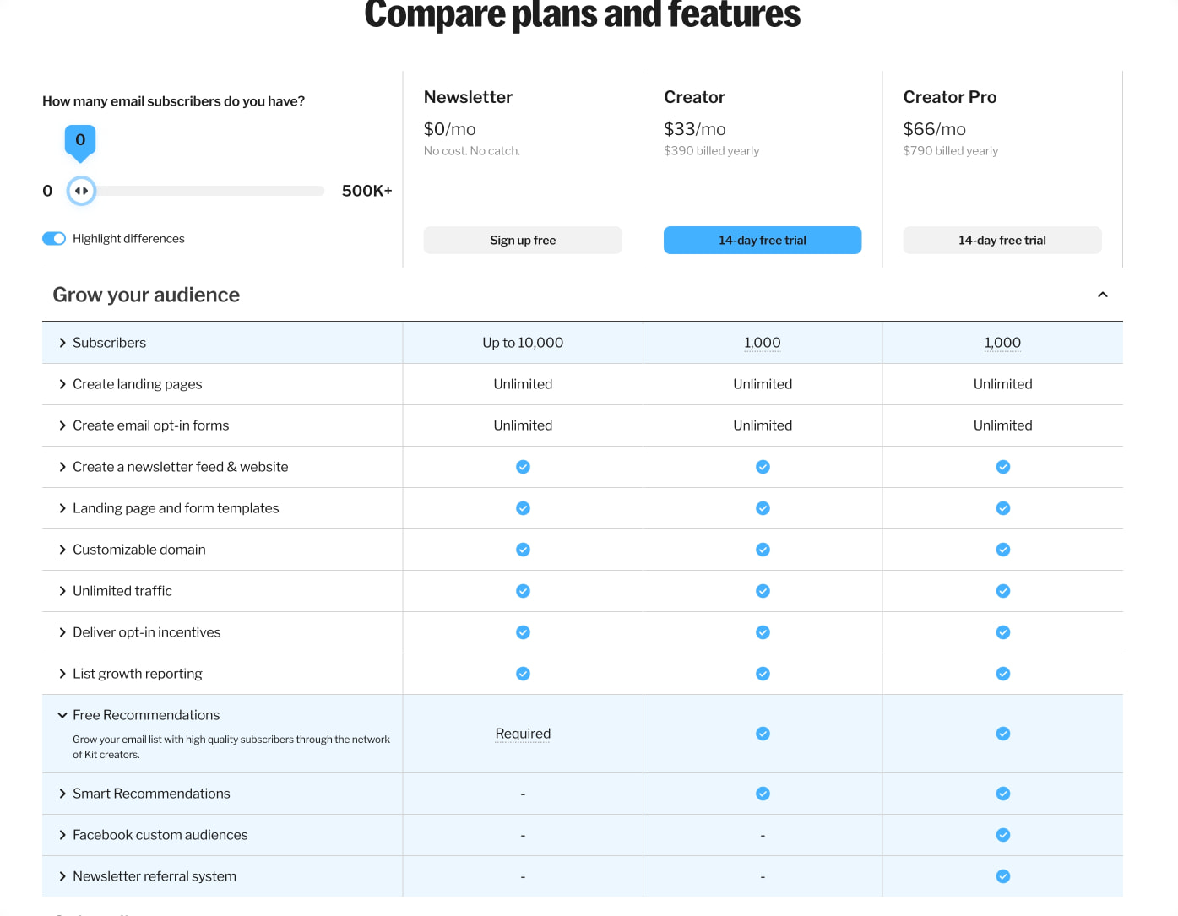Click the Creator Pro checkmark for Customizable domain
Screen dimensions: 1178x916
click(1002, 550)
